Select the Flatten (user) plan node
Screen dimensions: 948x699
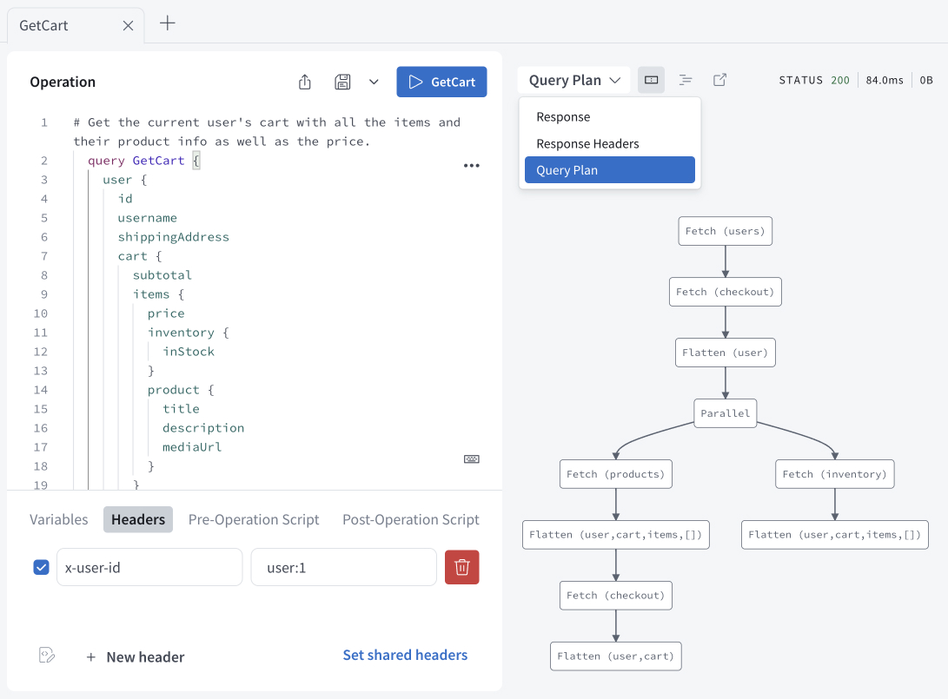[725, 353]
